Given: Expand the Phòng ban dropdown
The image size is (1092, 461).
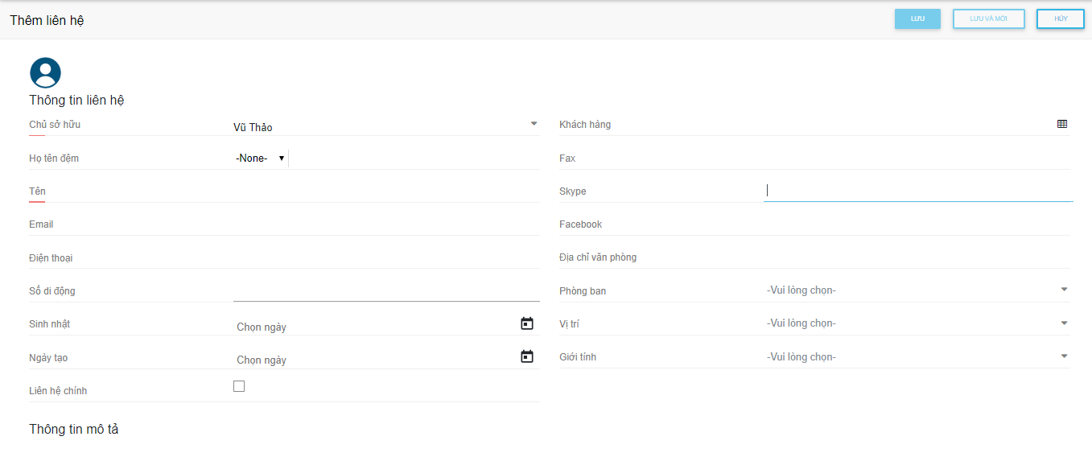Looking at the screenshot, I should (x=917, y=290).
